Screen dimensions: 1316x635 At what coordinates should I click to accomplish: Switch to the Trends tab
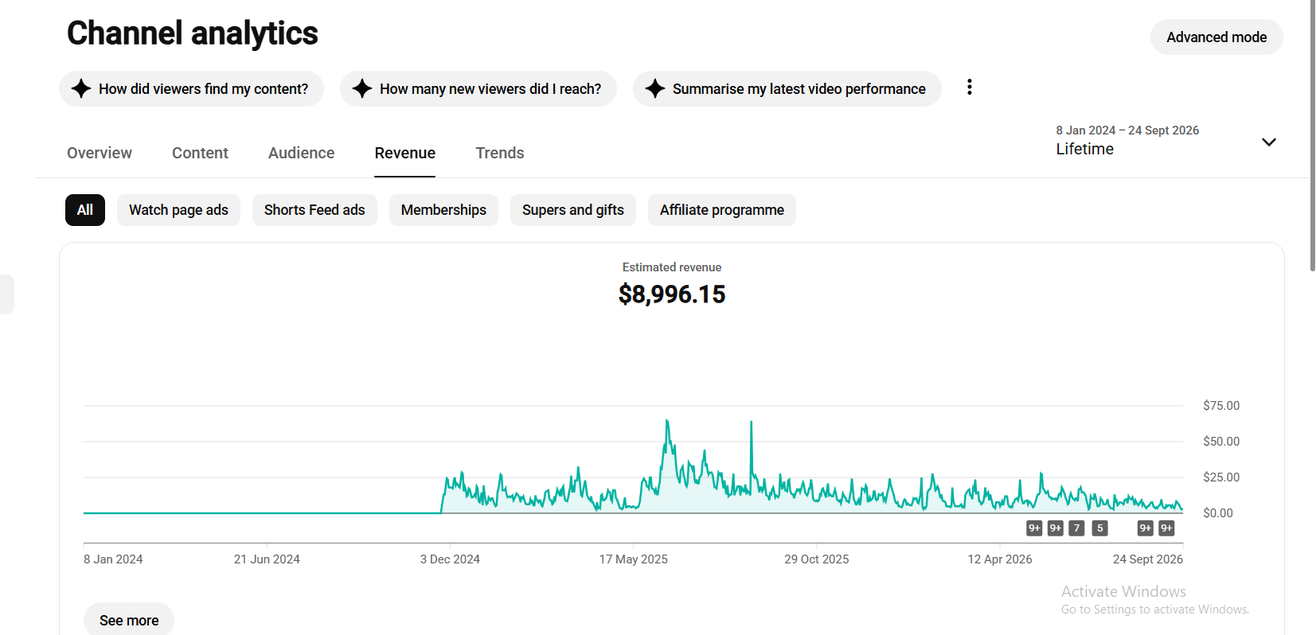[500, 153]
